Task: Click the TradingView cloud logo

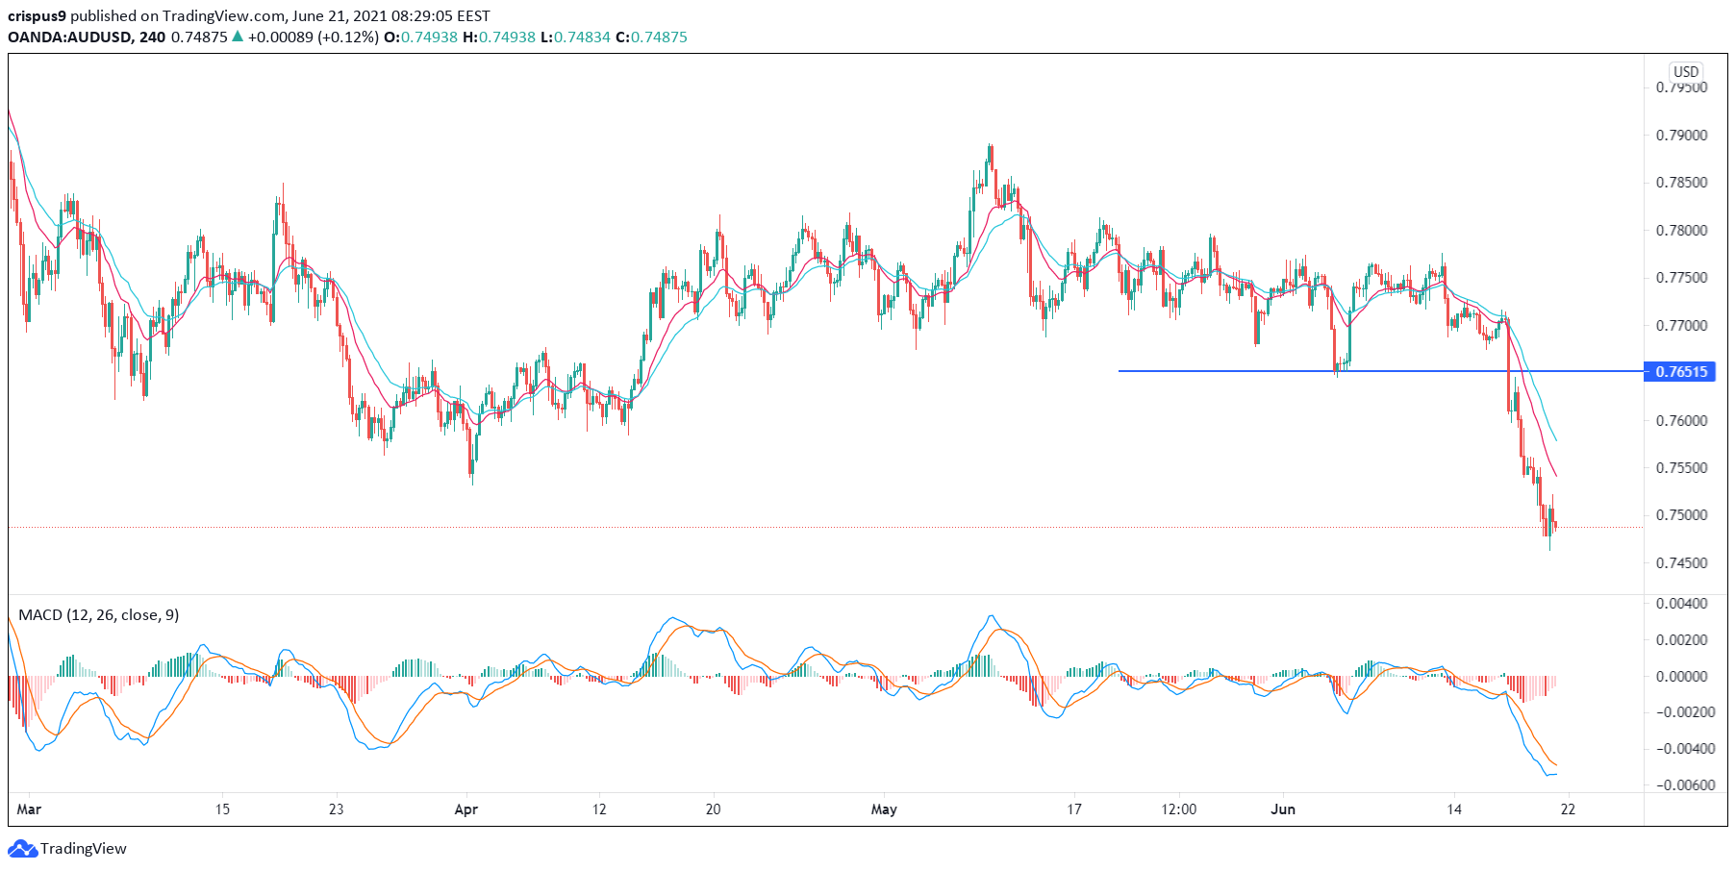Action: click(x=21, y=849)
